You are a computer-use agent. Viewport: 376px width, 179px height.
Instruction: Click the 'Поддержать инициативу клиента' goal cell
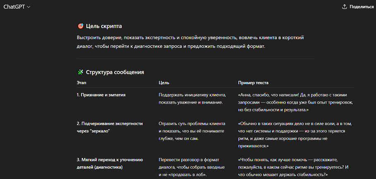click(191, 98)
